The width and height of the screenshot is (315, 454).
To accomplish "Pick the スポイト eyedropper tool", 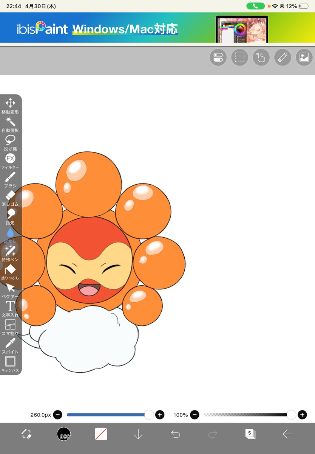I will [10, 345].
